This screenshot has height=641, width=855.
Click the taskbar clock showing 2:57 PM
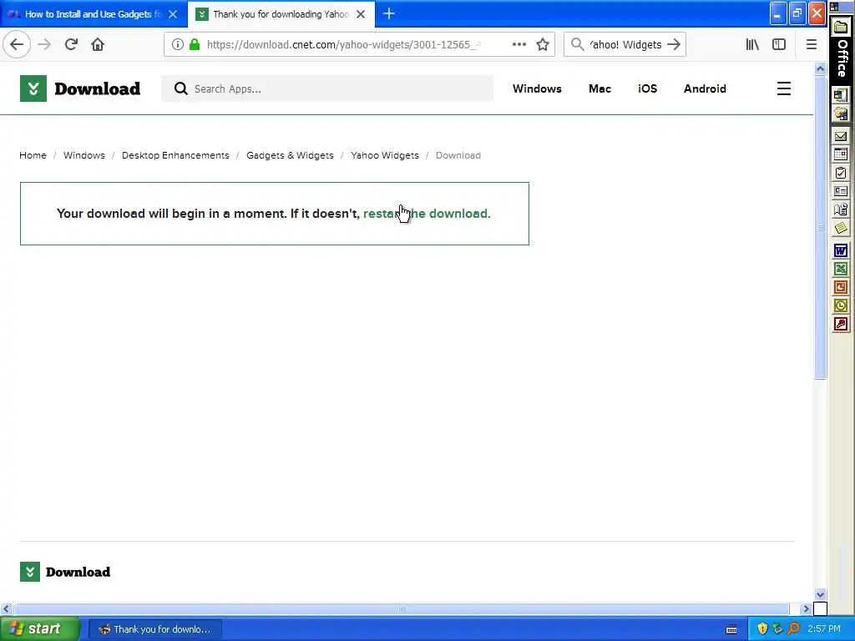click(x=824, y=629)
